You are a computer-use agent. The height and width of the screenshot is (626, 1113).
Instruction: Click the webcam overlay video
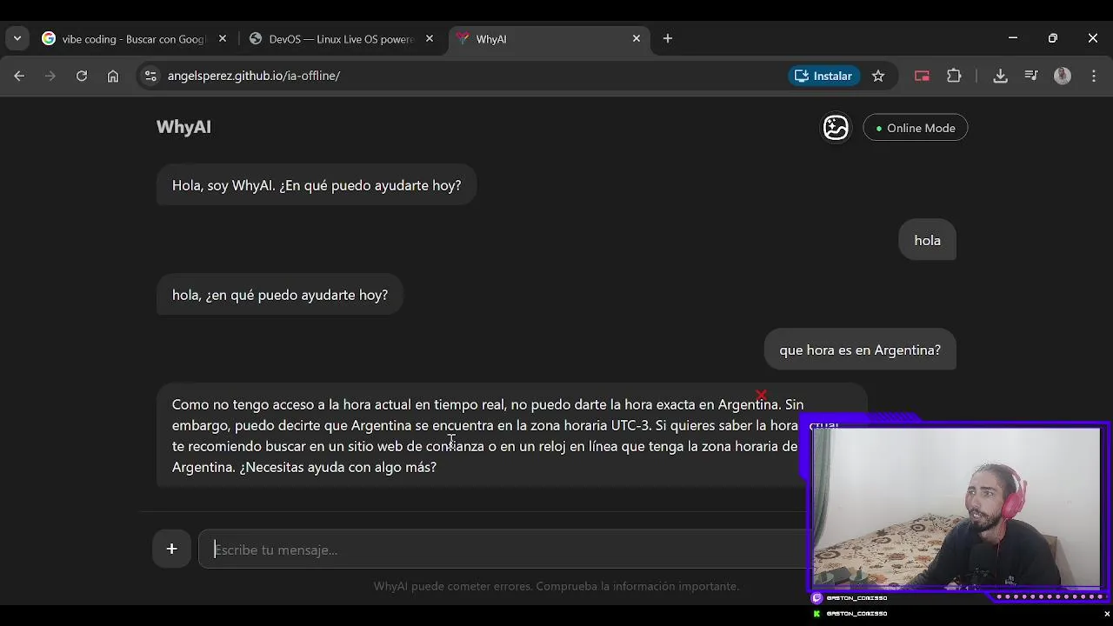[956, 509]
